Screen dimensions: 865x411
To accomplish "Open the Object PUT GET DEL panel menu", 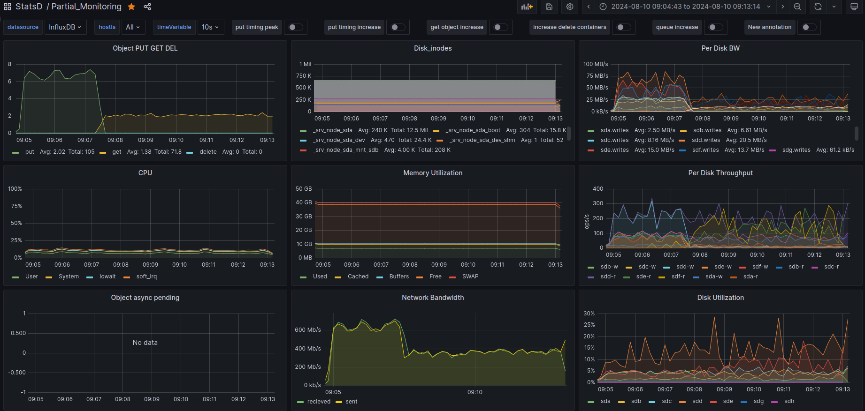I will click(145, 48).
